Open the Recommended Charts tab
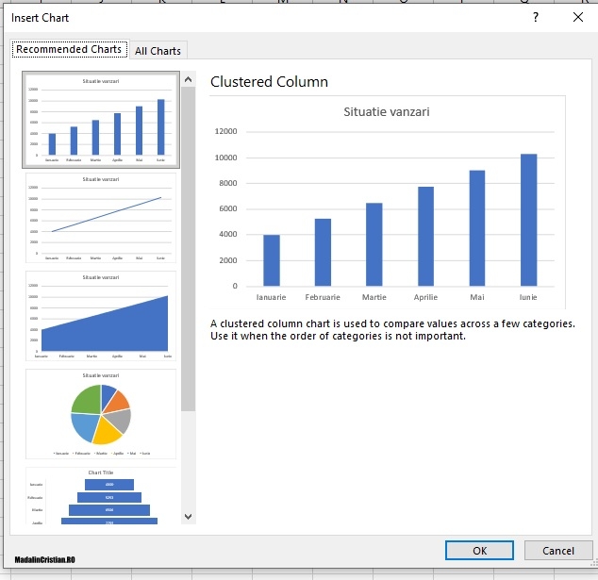The height and width of the screenshot is (580, 598). pos(69,49)
